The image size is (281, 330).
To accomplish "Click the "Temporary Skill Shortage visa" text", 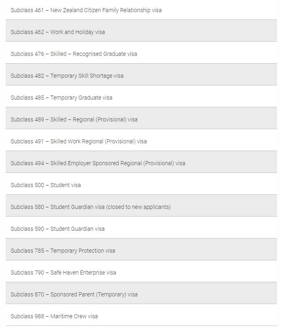I will (x=87, y=76).
